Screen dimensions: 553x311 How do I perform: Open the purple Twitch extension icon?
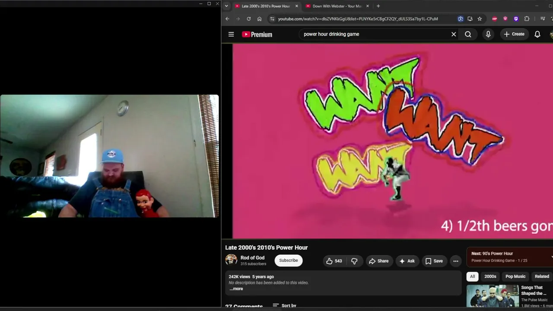516,19
